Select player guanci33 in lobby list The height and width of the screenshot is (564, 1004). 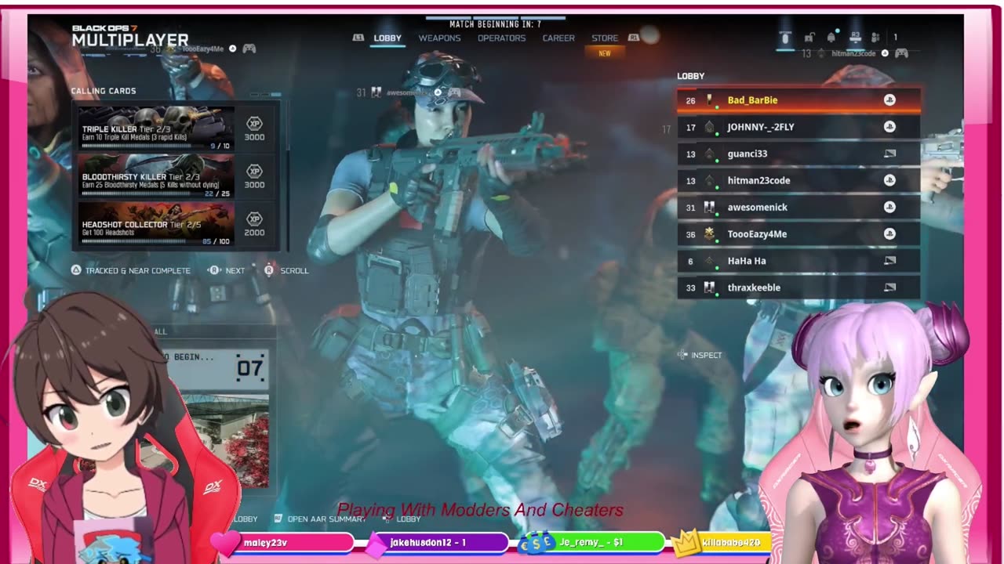(798, 154)
